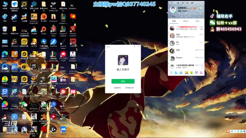Launch Counter-Strike Global Offensive shortcut
This screenshot has width=246, height=138.
34,19
